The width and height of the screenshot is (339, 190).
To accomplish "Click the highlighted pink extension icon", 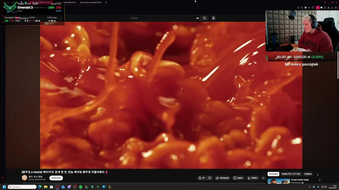I will point(318,8).
